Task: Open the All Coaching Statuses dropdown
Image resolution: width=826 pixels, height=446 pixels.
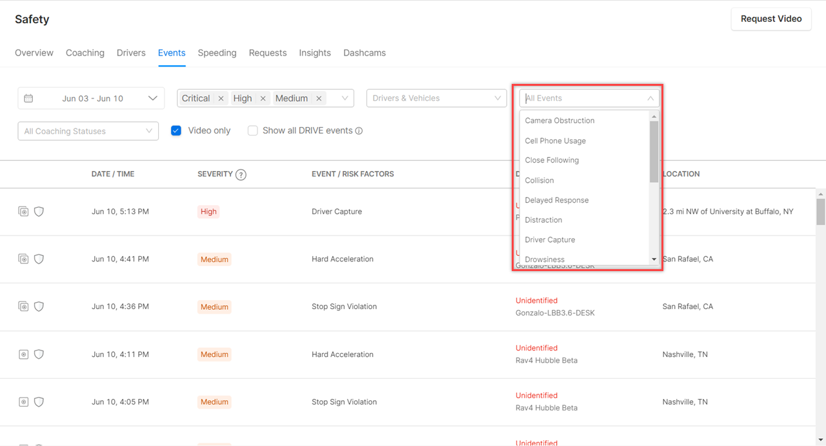Action: point(88,131)
